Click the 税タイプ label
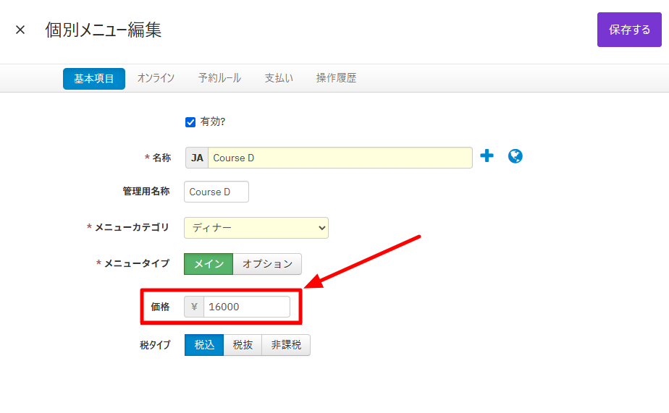The width and height of the screenshot is (669, 413). pyautogui.click(x=155, y=345)
